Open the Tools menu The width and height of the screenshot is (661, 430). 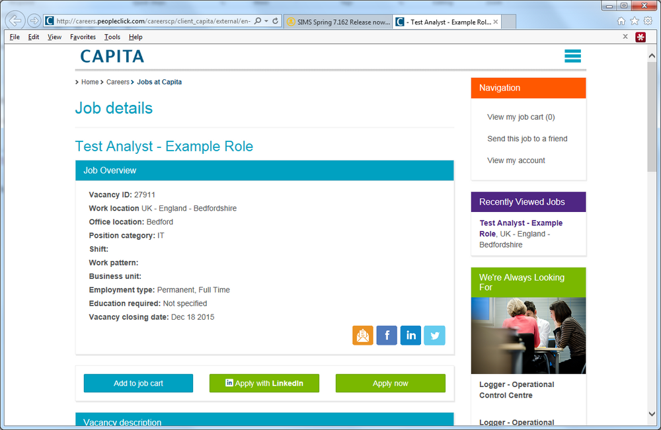[x=112, y=37]
